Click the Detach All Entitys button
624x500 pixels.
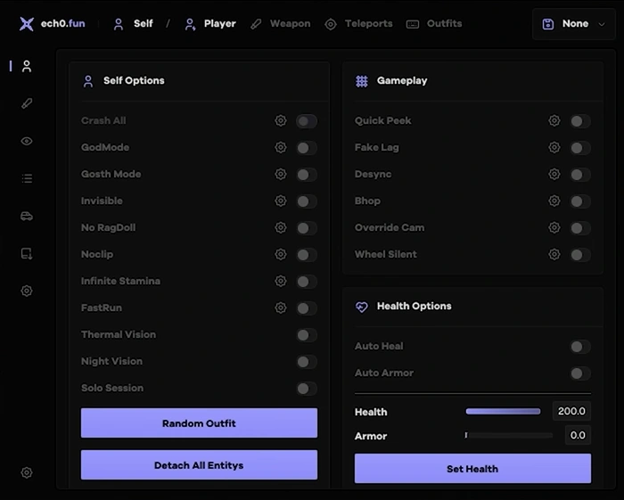click(199, 465)
